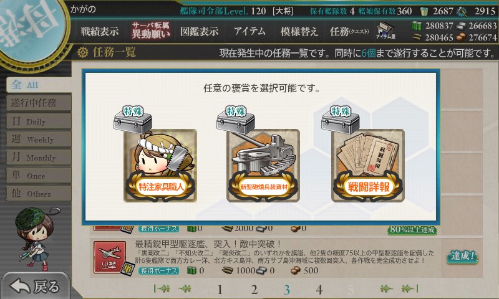Open the アイテム menu item

(x=249, y=31)
